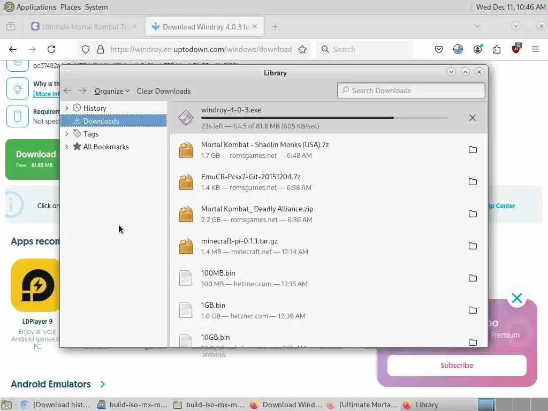This screenshot has width=548, height=411.
Task: Click the green Download button
Action: pos(33,159)
